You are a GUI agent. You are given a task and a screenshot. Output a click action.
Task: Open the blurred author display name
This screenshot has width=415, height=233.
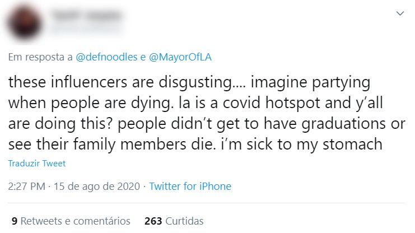pyautogui.click(x=87, y=15)
